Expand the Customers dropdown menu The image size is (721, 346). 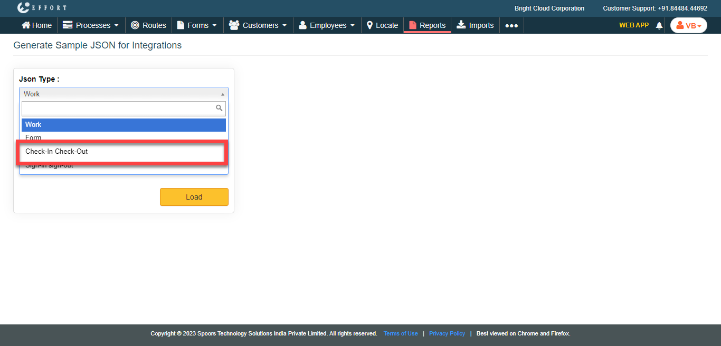258,25
